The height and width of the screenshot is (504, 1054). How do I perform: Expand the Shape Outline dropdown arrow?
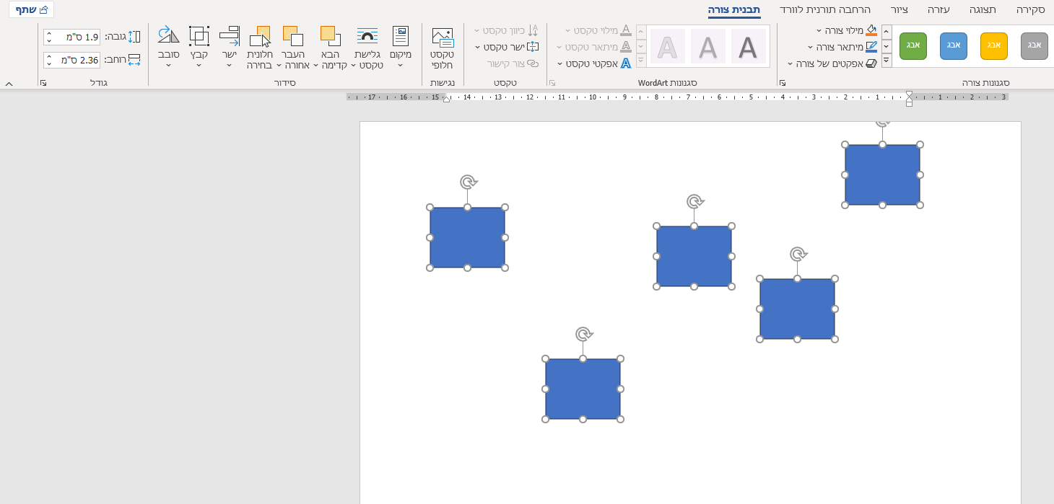[x=811, y=47]
